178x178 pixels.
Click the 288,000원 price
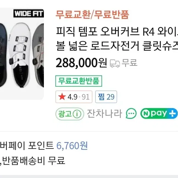(x=81, y=63)
